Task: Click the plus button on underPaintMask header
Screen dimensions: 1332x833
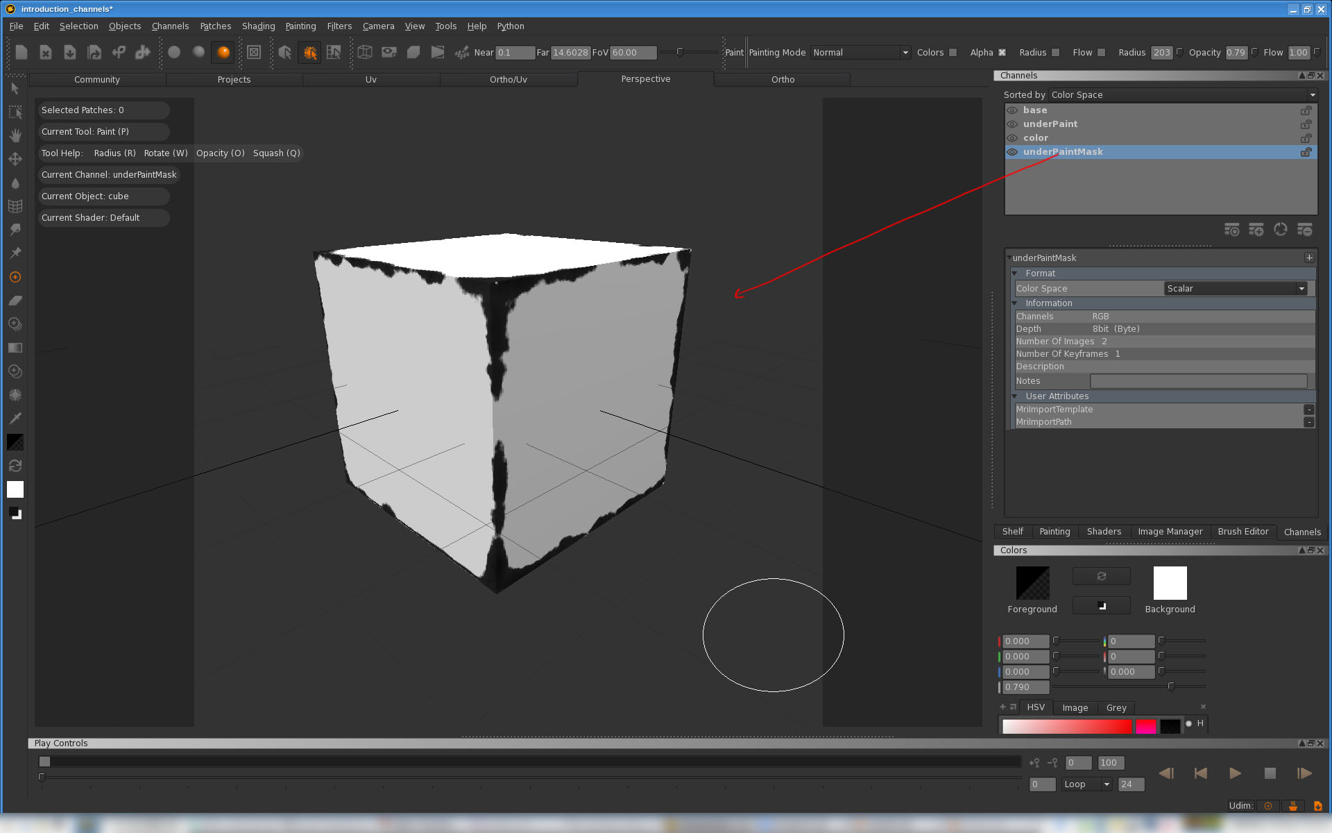Action: [1309, 258]
